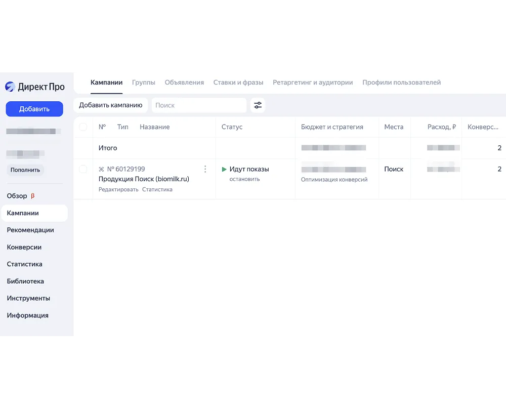Open the Редактировать link for the campaign

point(118,189)
